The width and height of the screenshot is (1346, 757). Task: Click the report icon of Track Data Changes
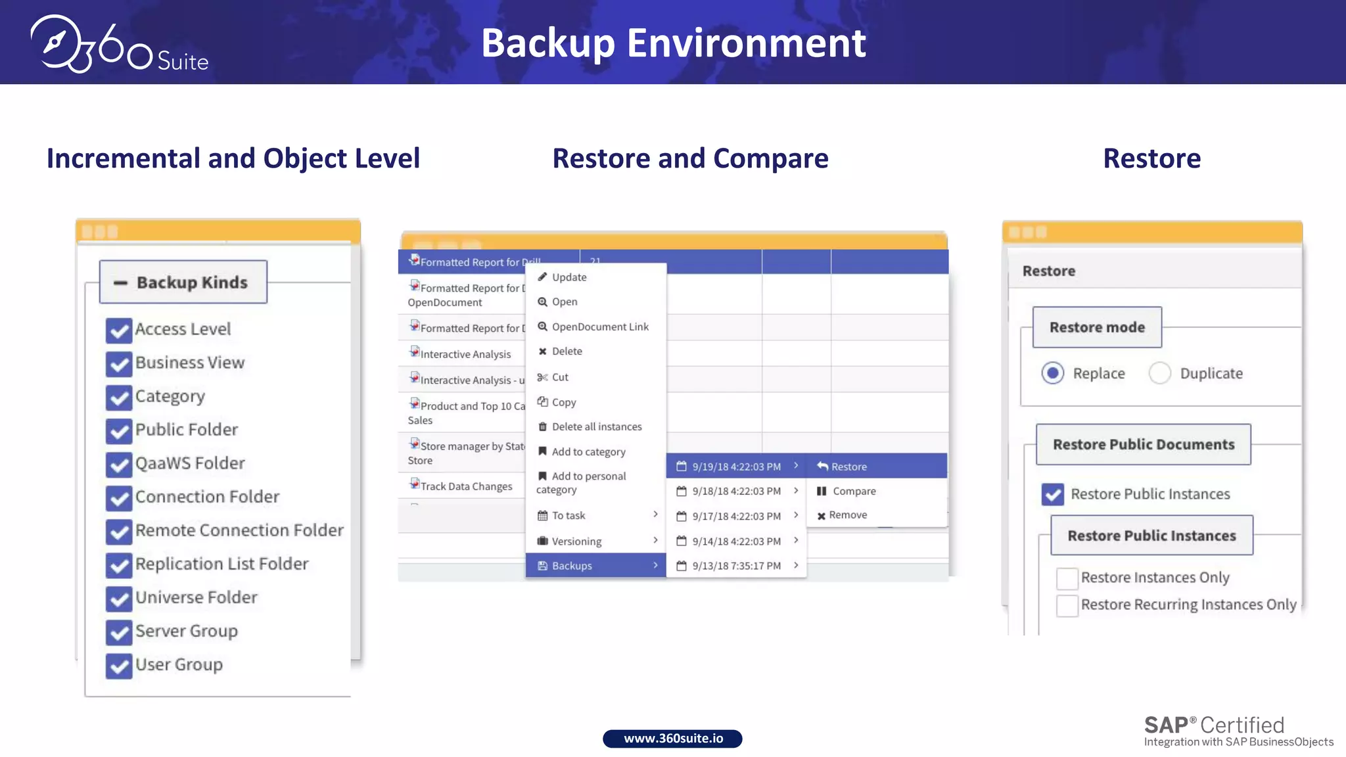click(x=414, y=484)
